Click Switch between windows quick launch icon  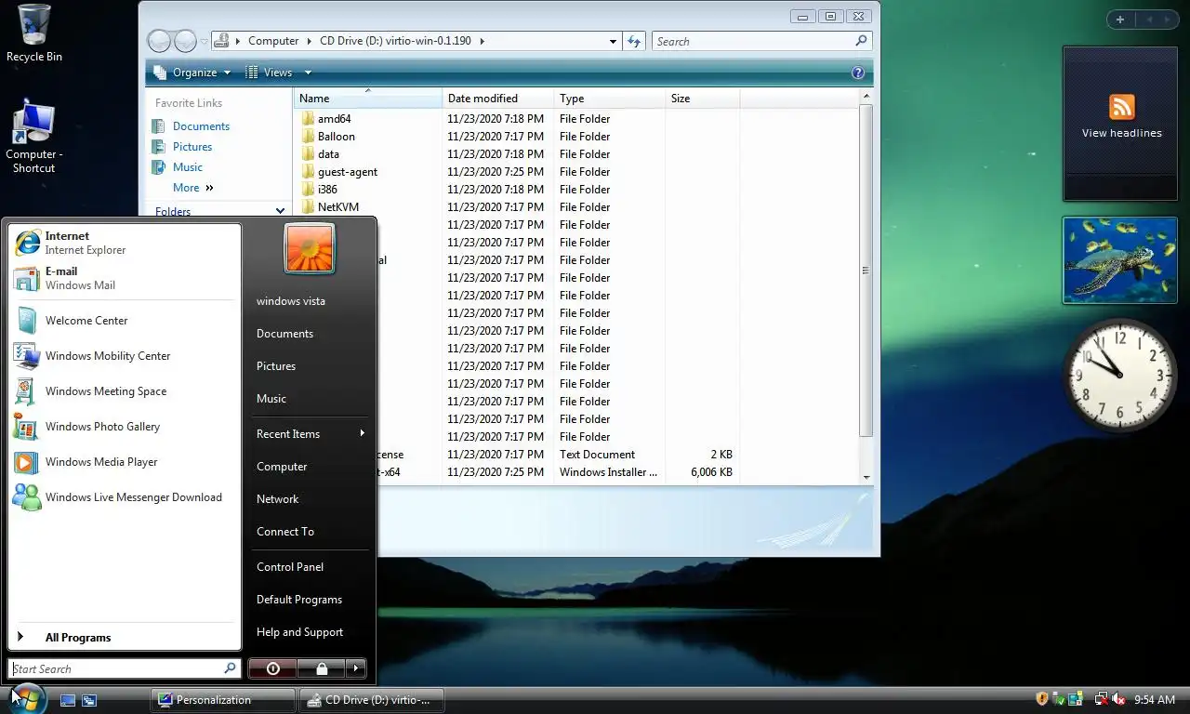pos(89,700)
